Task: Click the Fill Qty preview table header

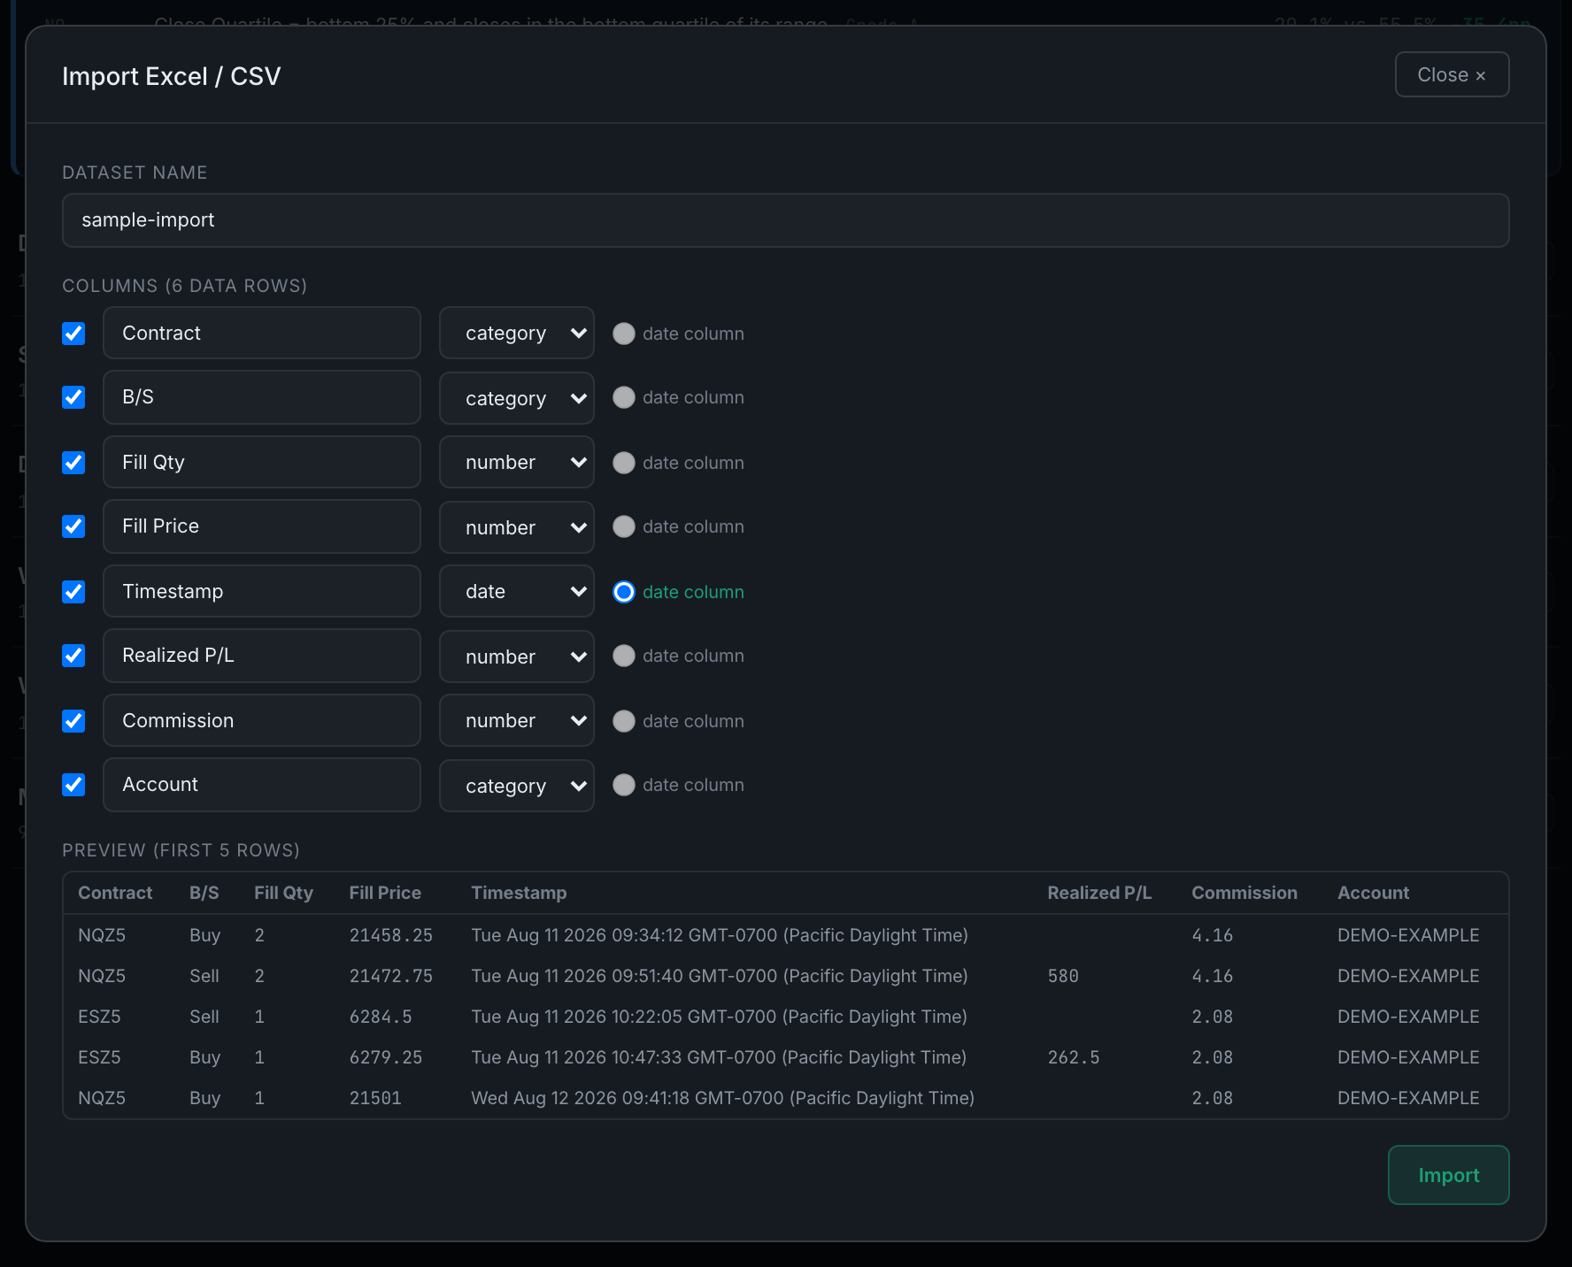Action: (283, 893)
